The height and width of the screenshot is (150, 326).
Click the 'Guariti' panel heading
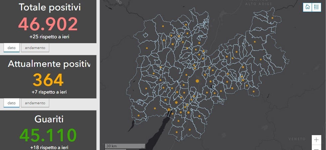[x=49, y=119]
